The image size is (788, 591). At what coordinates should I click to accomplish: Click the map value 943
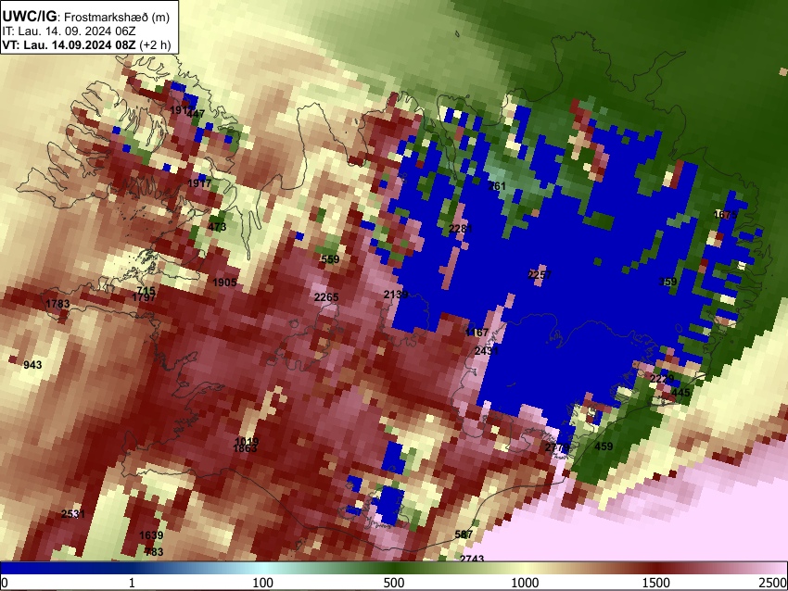pyautogui.click(x=32, y=365)
